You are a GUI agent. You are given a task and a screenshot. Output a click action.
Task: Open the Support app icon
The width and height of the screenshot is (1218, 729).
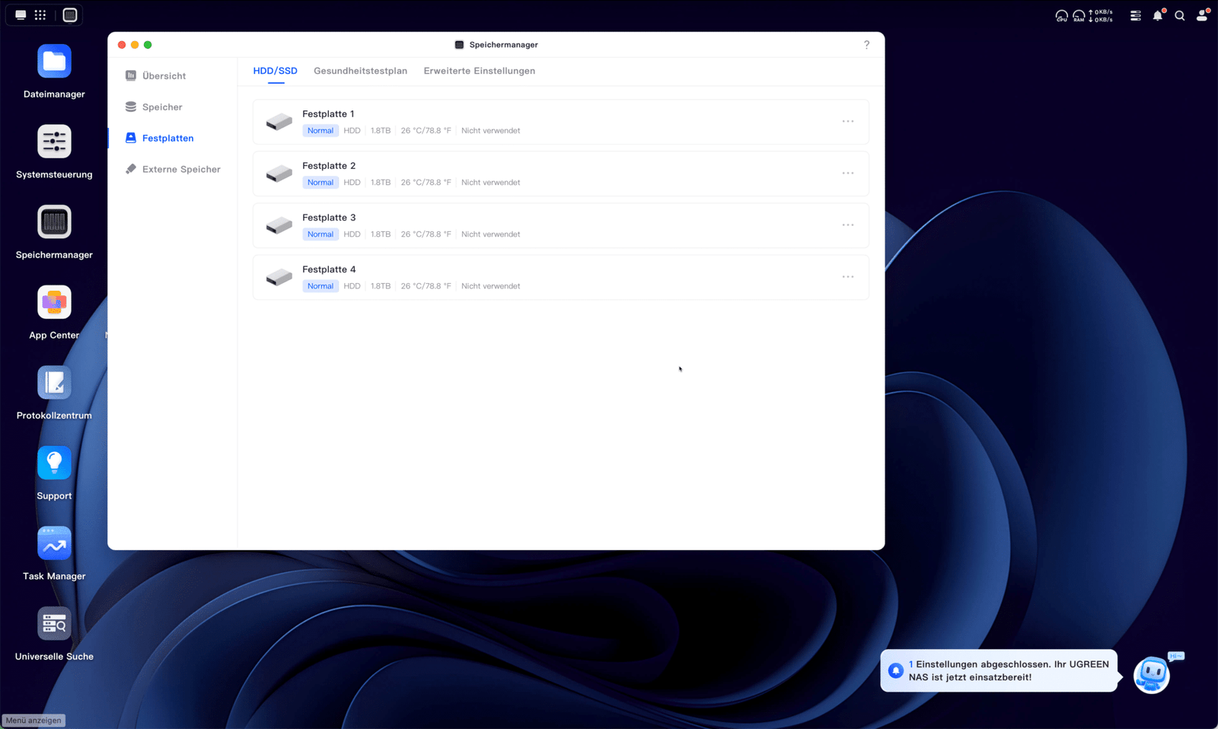[54, 463]
